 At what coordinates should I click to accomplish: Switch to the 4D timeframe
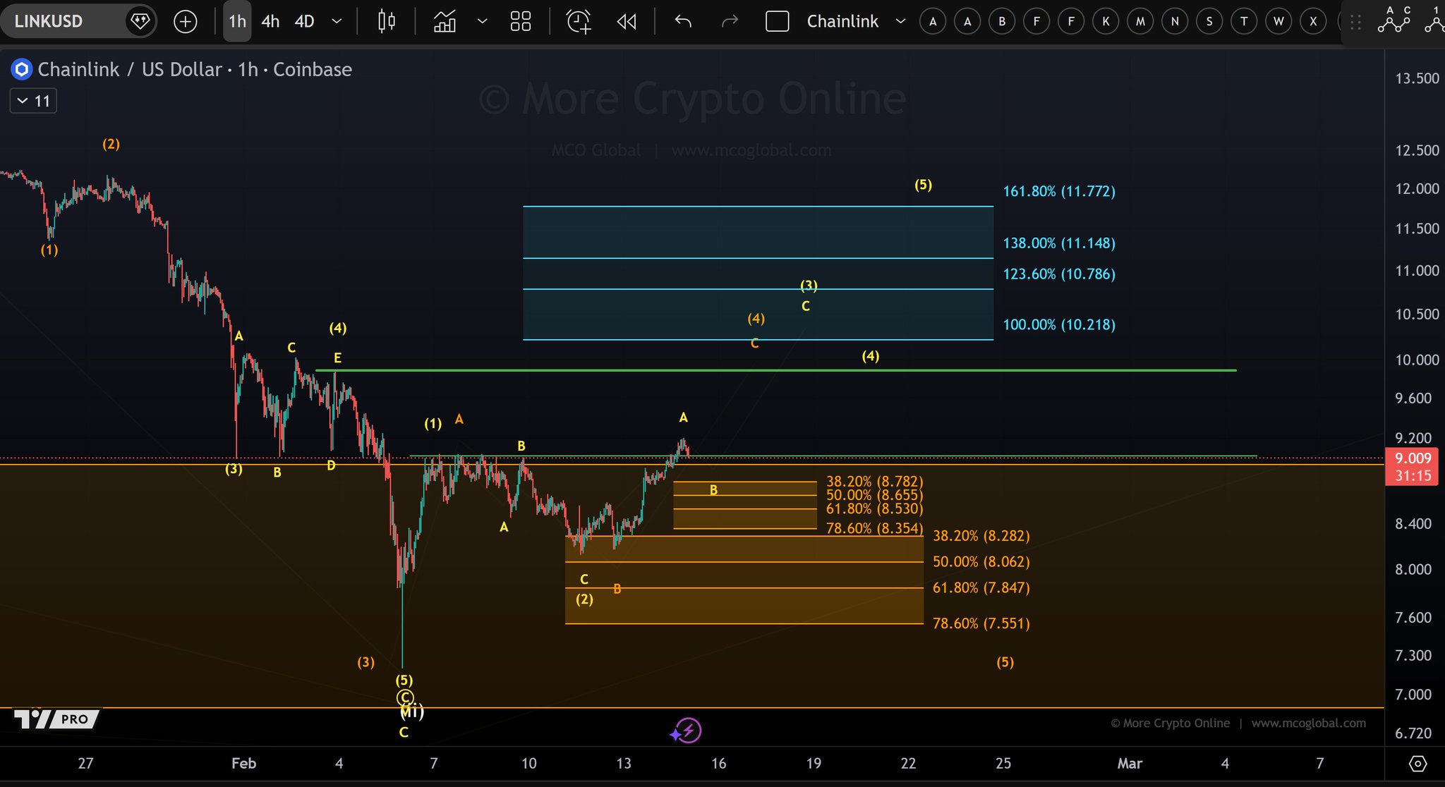click(304, 21)
